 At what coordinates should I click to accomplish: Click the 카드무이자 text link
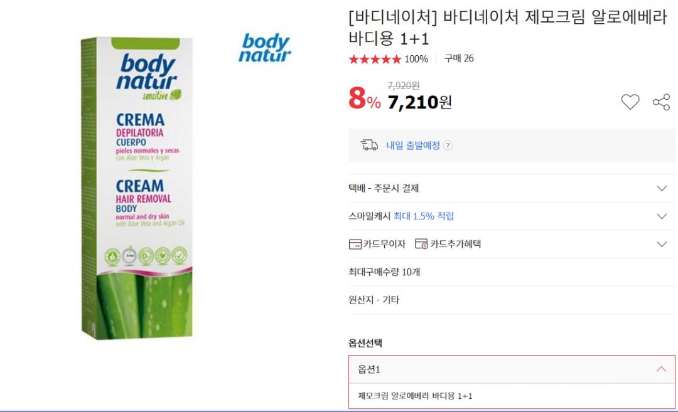coord(384,244)
